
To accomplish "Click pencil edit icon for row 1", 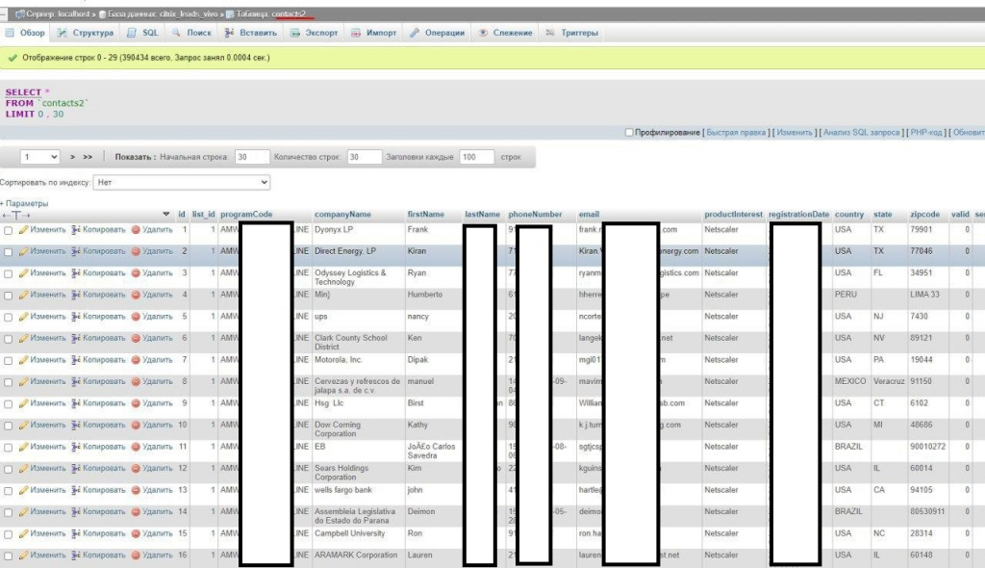I will [23, 229].
